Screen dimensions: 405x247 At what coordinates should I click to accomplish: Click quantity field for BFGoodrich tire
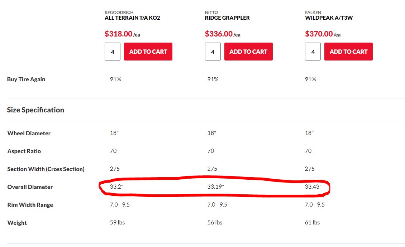[x=112, y=52]
